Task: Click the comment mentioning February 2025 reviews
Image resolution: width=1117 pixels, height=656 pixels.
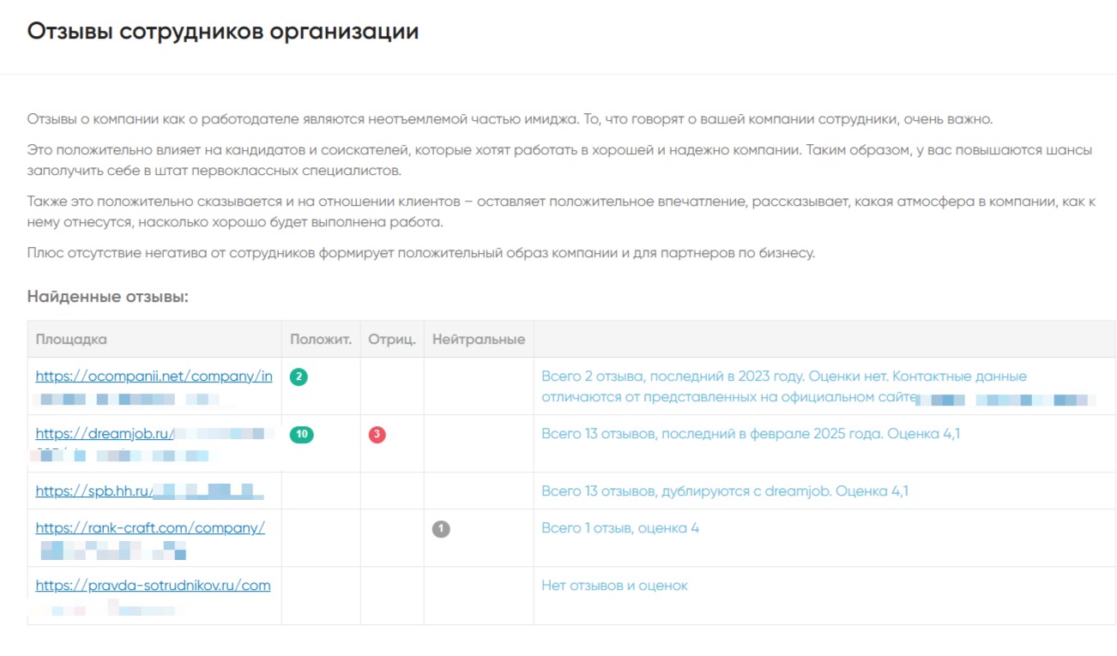Action: click(x=751, y=434)
